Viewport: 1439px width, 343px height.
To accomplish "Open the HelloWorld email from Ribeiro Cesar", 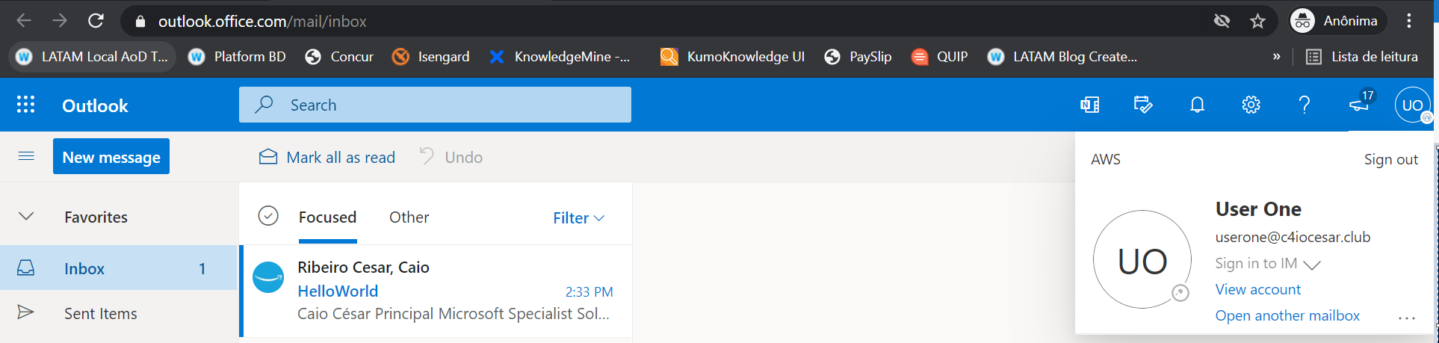I will click(x=436, y=291).
